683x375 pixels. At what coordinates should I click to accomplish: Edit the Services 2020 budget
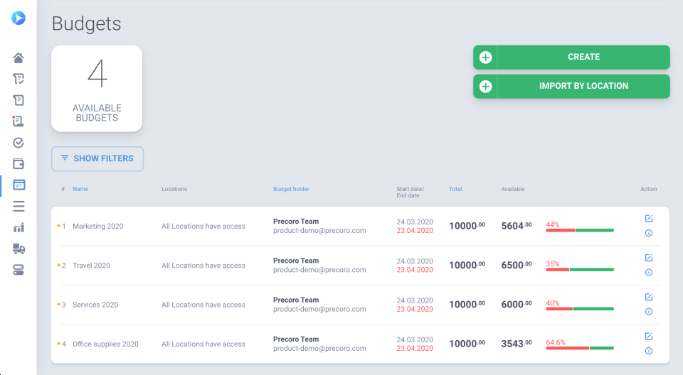pos(649,297)
